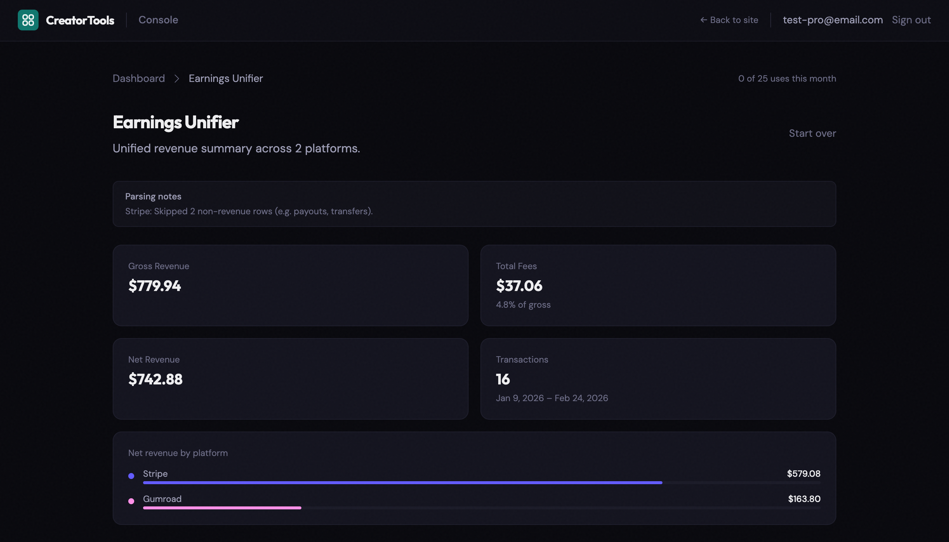949x542 pixels.
Task: Open the Console section
Action: tap(159, 20)
